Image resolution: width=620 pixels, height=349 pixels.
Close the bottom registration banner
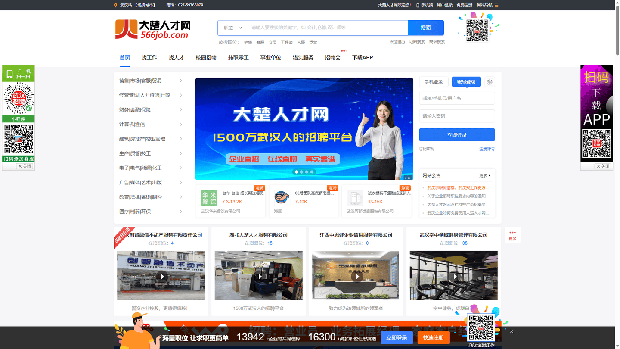point(512,331)
